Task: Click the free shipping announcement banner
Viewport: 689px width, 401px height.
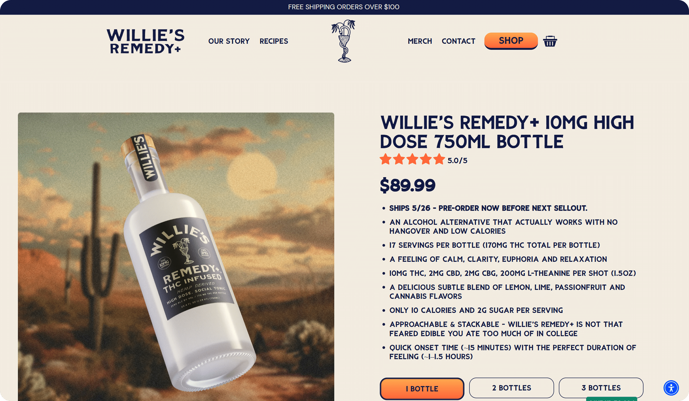Action: (x=344, y=7)
